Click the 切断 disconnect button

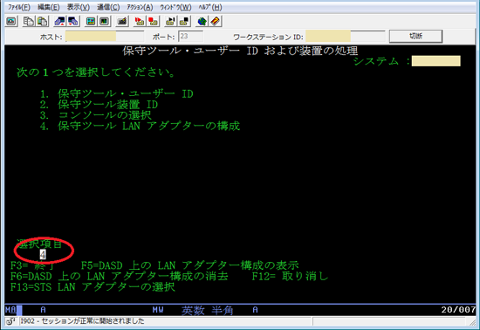point(415,36)
